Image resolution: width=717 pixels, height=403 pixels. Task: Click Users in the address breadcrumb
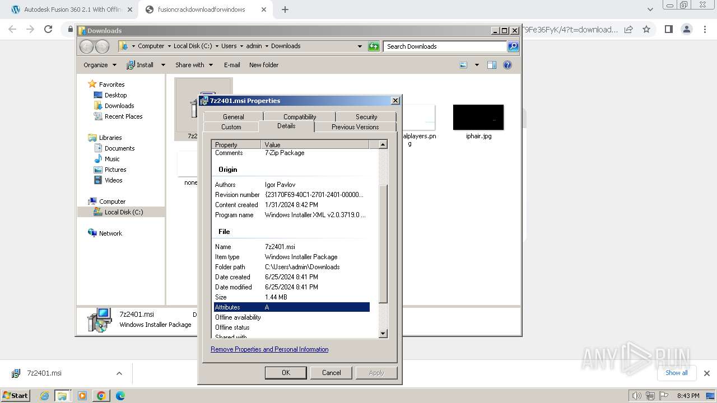coord(229,46)
